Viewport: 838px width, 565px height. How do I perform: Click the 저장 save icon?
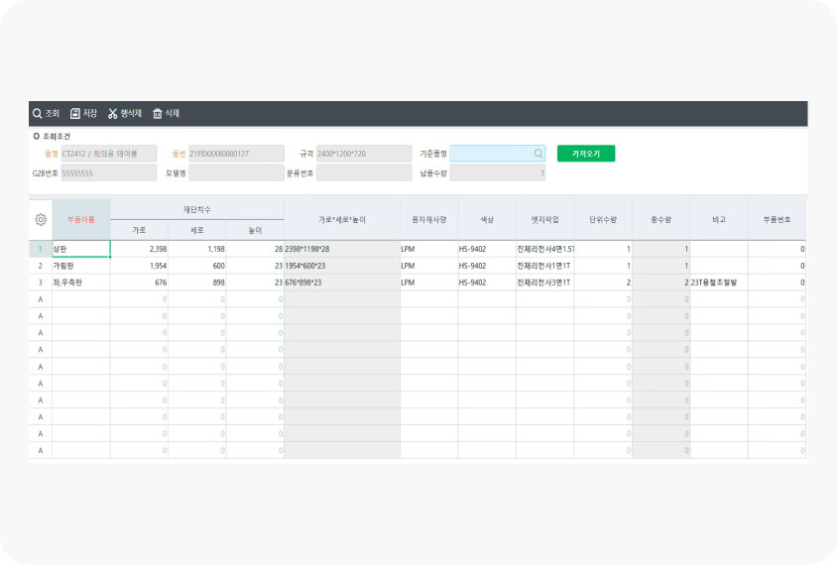pyautogui.click(x=75, y=114)
